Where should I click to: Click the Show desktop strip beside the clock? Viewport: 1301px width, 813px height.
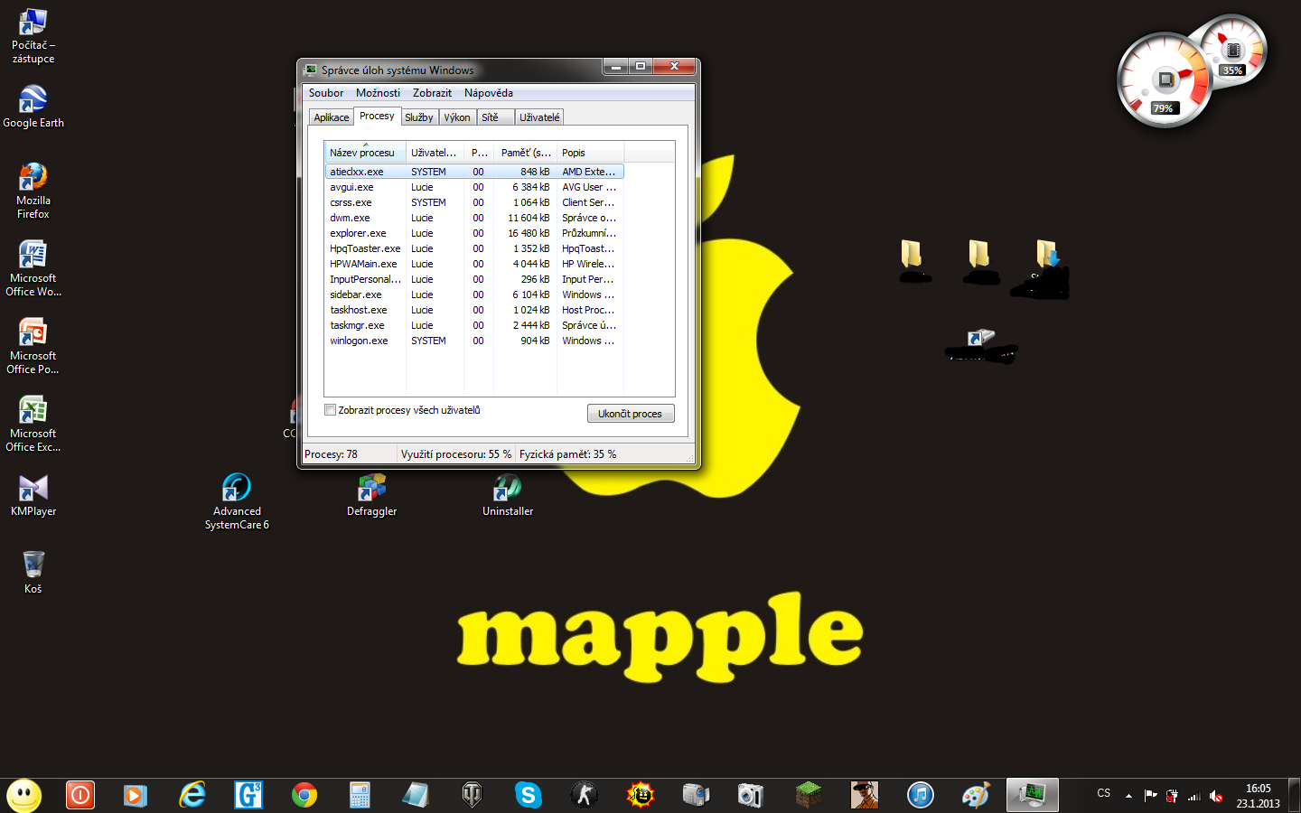coord(1295,796)
